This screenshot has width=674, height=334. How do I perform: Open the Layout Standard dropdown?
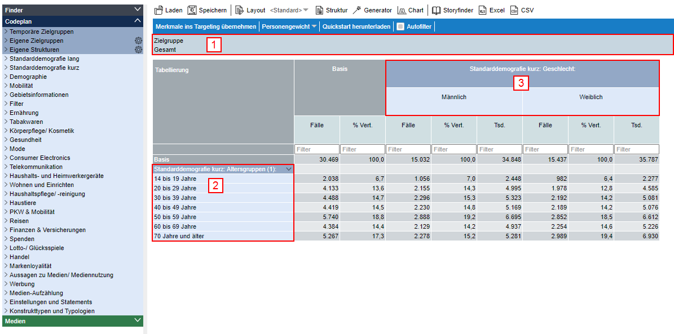289,10
